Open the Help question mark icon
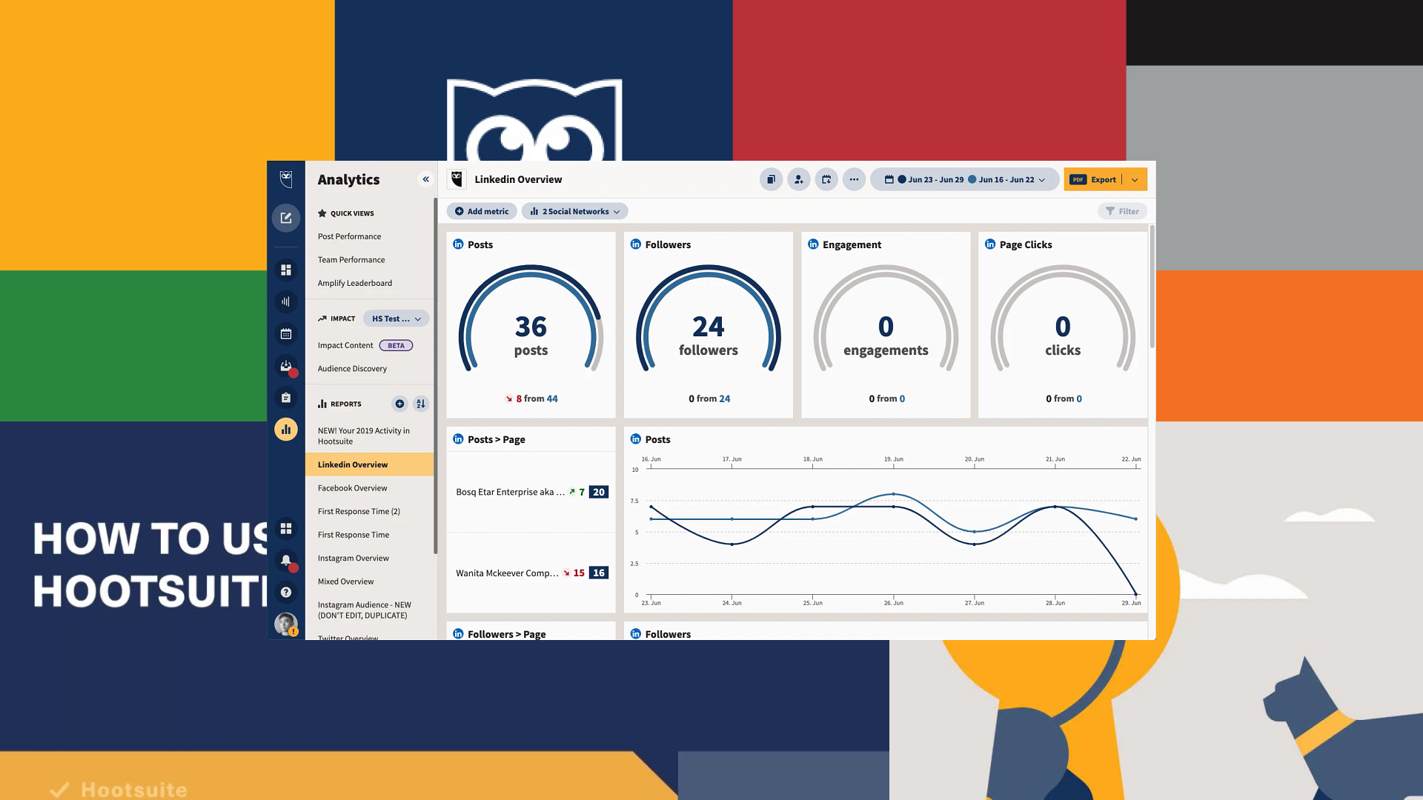 tap(286, 592)
